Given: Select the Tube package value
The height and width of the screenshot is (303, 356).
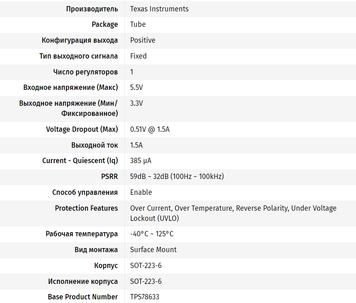Looking at the screenshot, I should click(138, 24).
